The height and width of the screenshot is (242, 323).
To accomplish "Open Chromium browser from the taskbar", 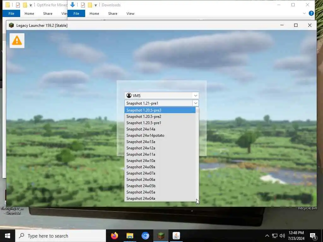I will (145, 236).
